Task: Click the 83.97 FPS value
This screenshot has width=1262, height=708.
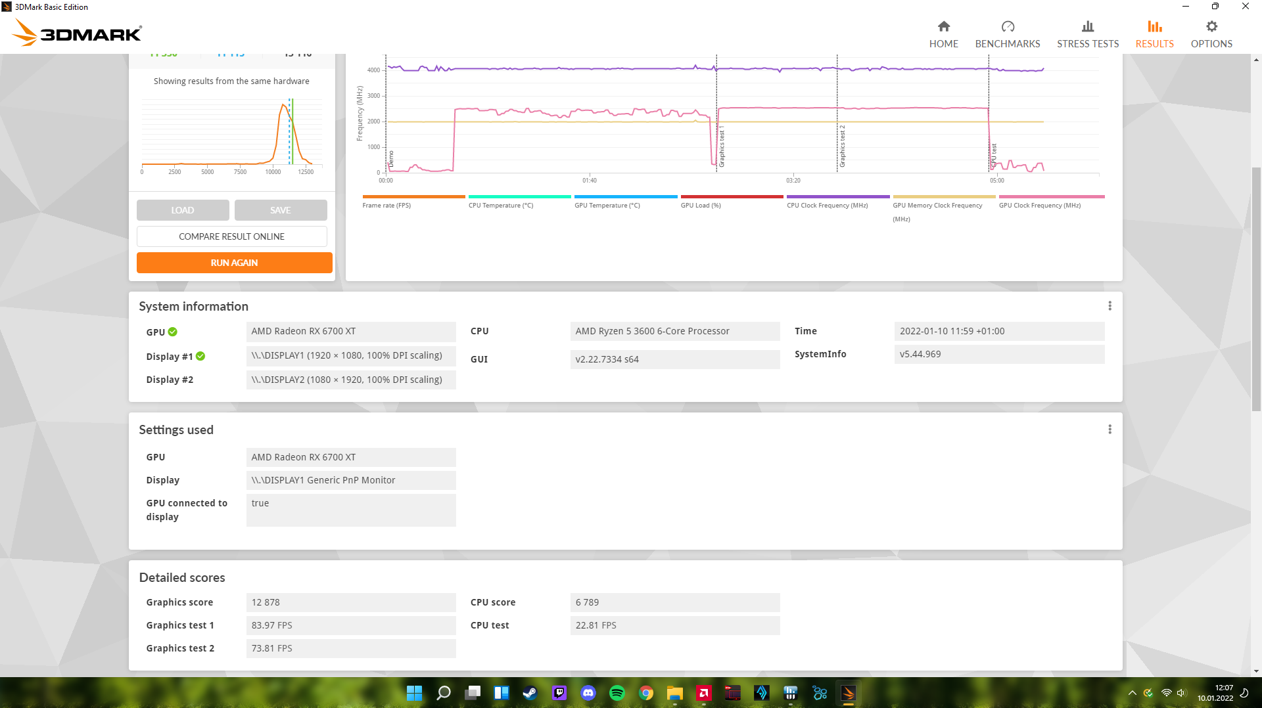Action: tap(351, 625)
